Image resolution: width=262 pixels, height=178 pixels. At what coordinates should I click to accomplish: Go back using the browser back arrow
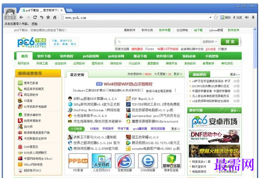coord(21,17)
